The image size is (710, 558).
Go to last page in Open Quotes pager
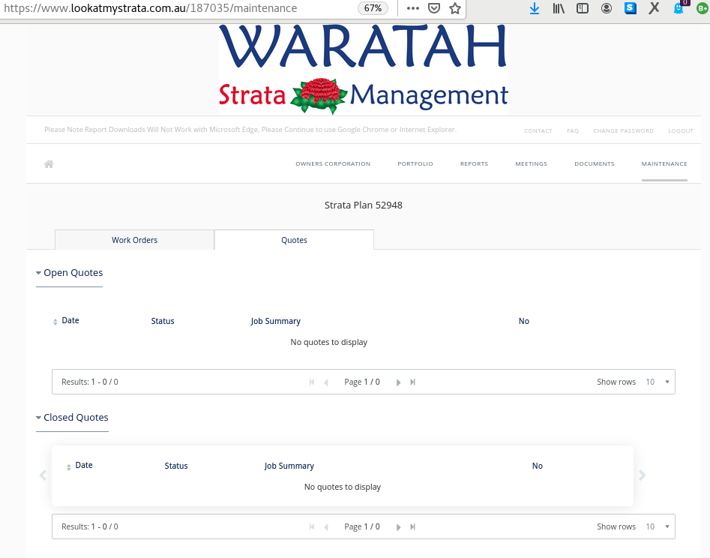(x=412, y=382)
